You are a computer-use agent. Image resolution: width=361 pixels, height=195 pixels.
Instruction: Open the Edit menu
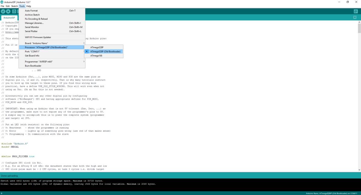(x=8, y=6)
